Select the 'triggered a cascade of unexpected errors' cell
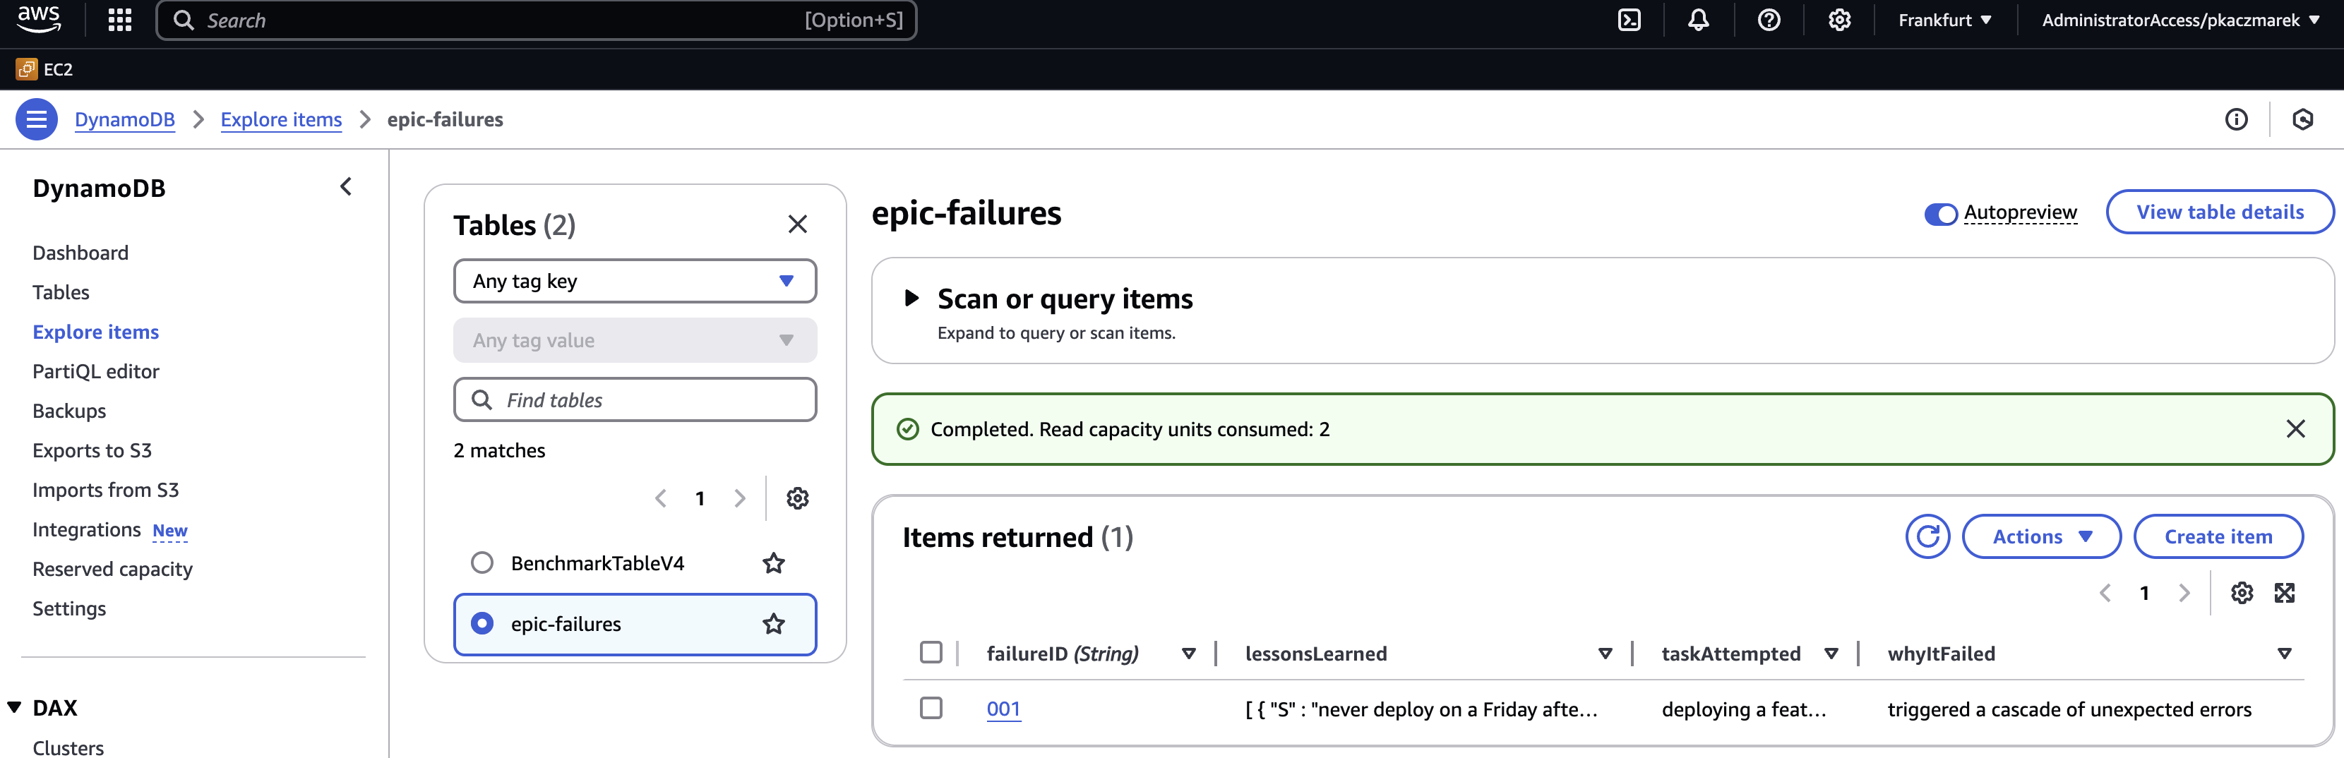This screenshot has height=758, width=2344. [x=2069, y=710]
